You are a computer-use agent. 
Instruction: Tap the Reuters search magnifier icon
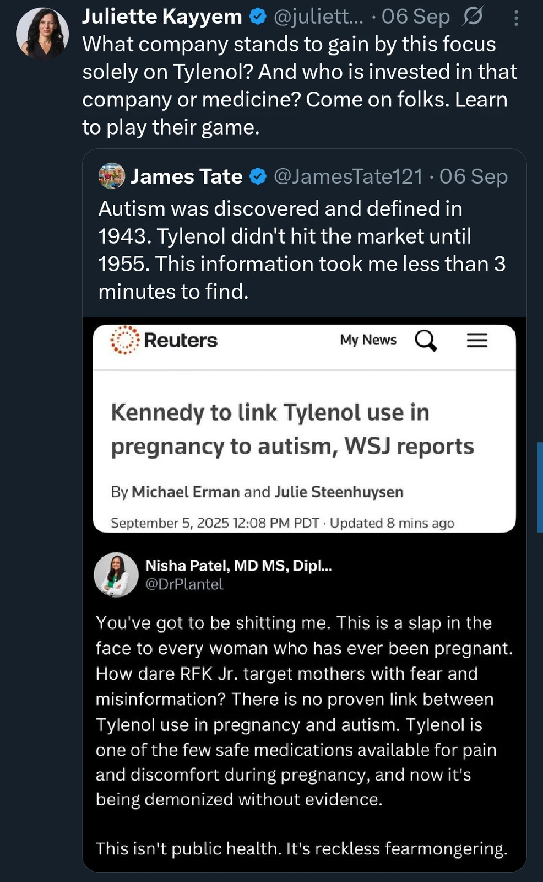(426, 340)
